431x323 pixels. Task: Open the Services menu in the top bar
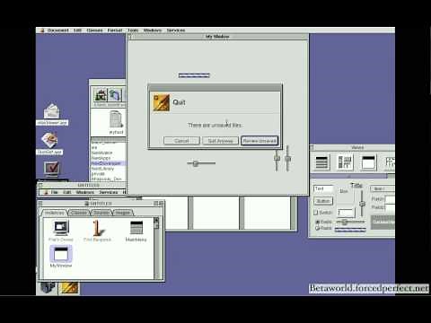click(176, 31)
